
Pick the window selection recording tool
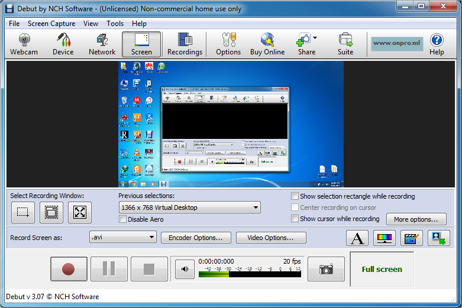51,212
